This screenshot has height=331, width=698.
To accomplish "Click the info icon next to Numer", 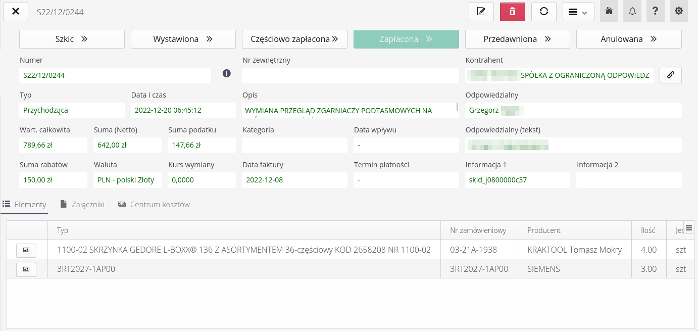I will coord(227,74).
